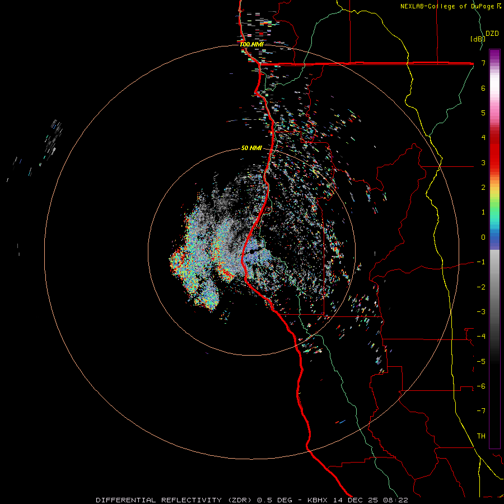Screen dimensions: 504x504
Task: Click the 5 dB label on color scale
Action: click(483, 113)
